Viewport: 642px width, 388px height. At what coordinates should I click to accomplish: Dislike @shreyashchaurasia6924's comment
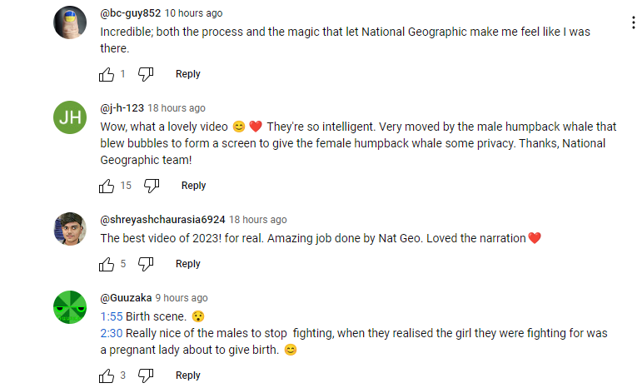(146, 264)
